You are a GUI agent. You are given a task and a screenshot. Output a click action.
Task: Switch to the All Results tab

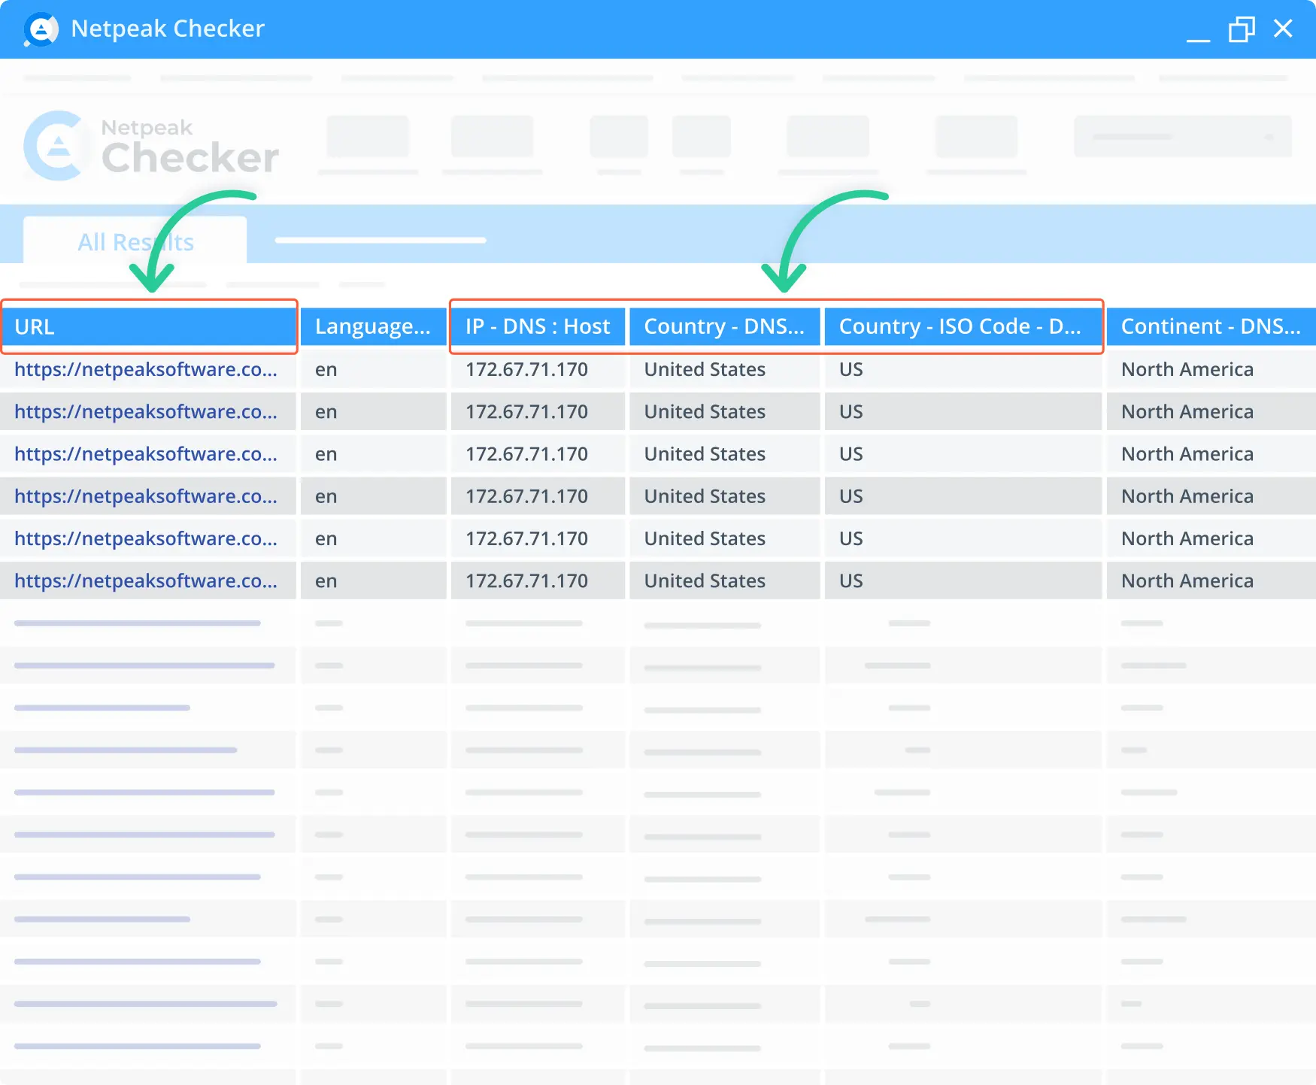(135, 241)
